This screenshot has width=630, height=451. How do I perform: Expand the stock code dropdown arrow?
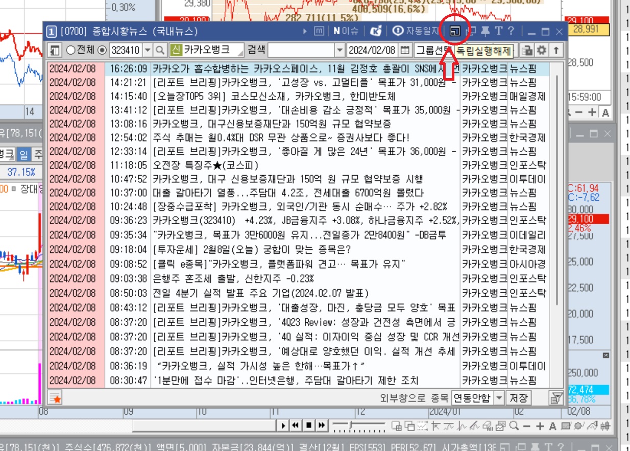click(x=148, y=50)
